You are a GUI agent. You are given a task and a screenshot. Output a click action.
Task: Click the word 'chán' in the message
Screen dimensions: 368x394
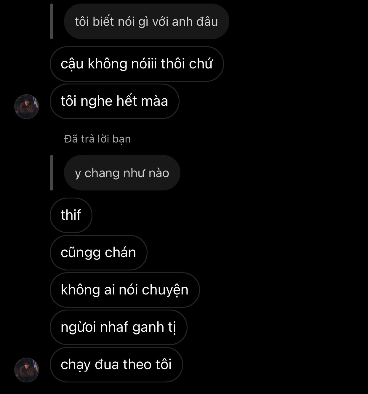(120, 252)
